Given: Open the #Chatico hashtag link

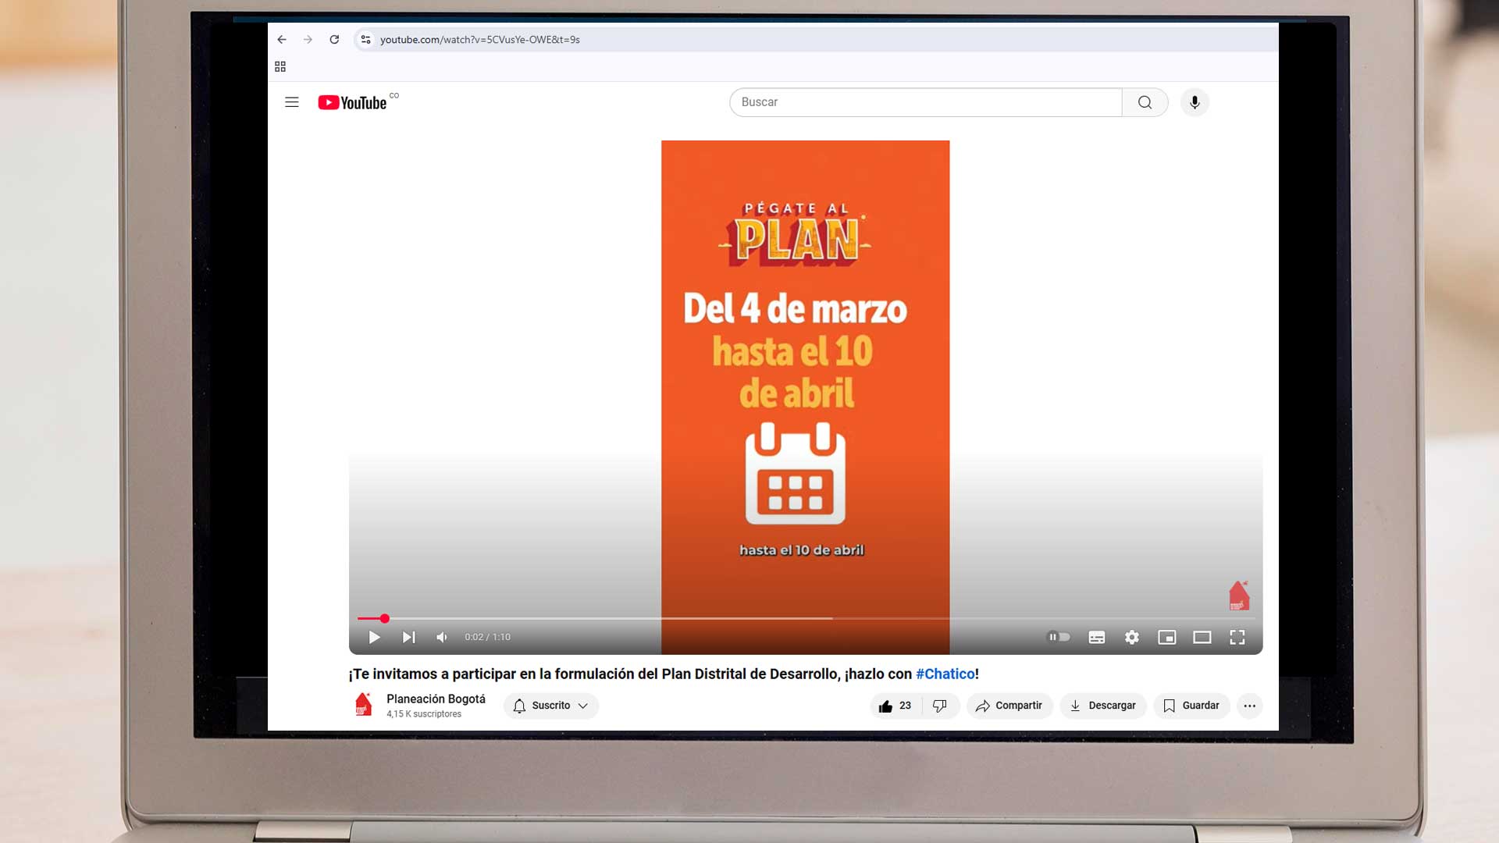Looking at the screenshot, I should 945,674.
